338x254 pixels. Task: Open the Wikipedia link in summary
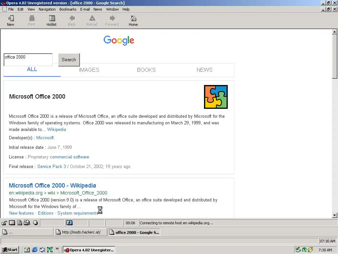56,129
